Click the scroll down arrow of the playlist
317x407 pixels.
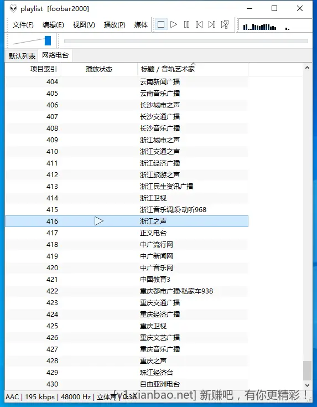pos(308,385)
